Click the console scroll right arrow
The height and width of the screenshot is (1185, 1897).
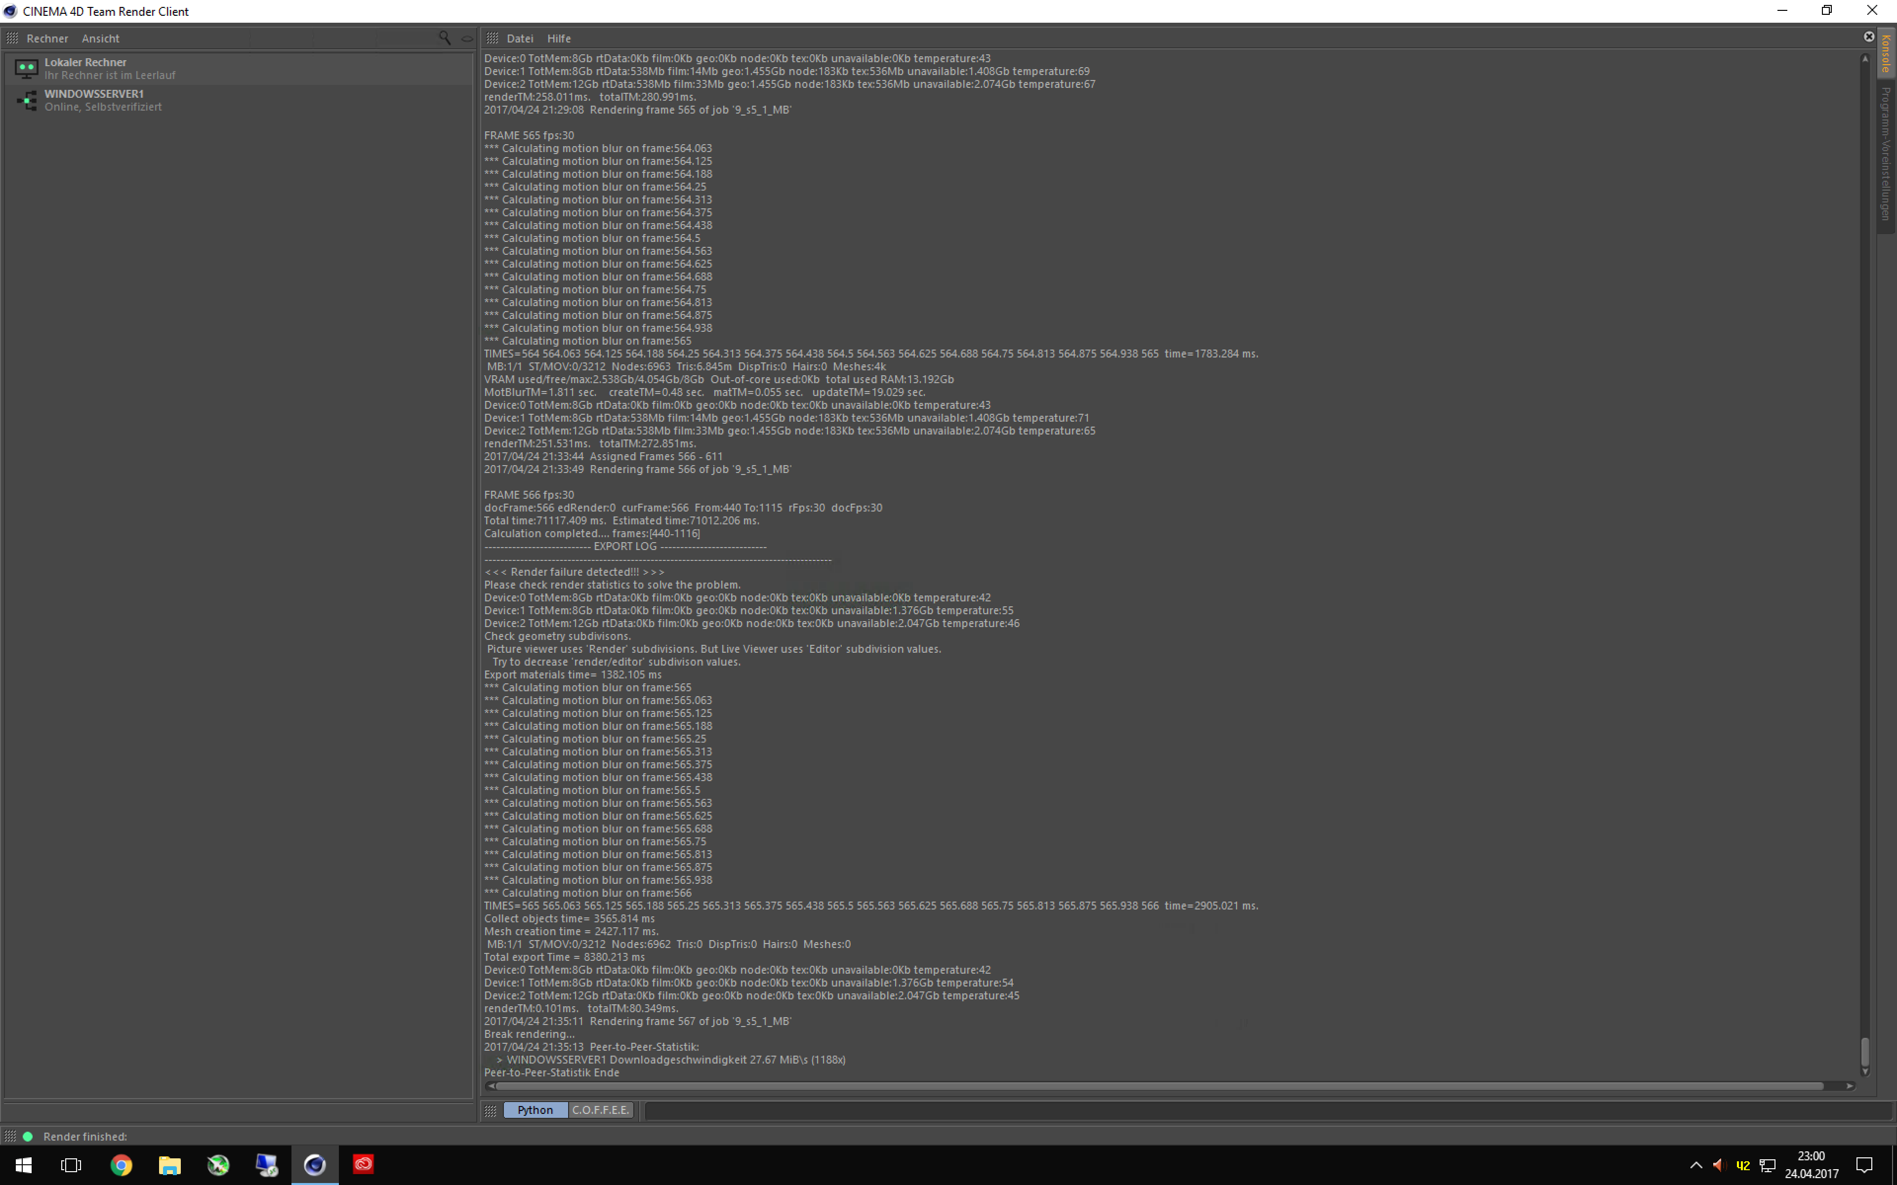pos(1851,1086)
